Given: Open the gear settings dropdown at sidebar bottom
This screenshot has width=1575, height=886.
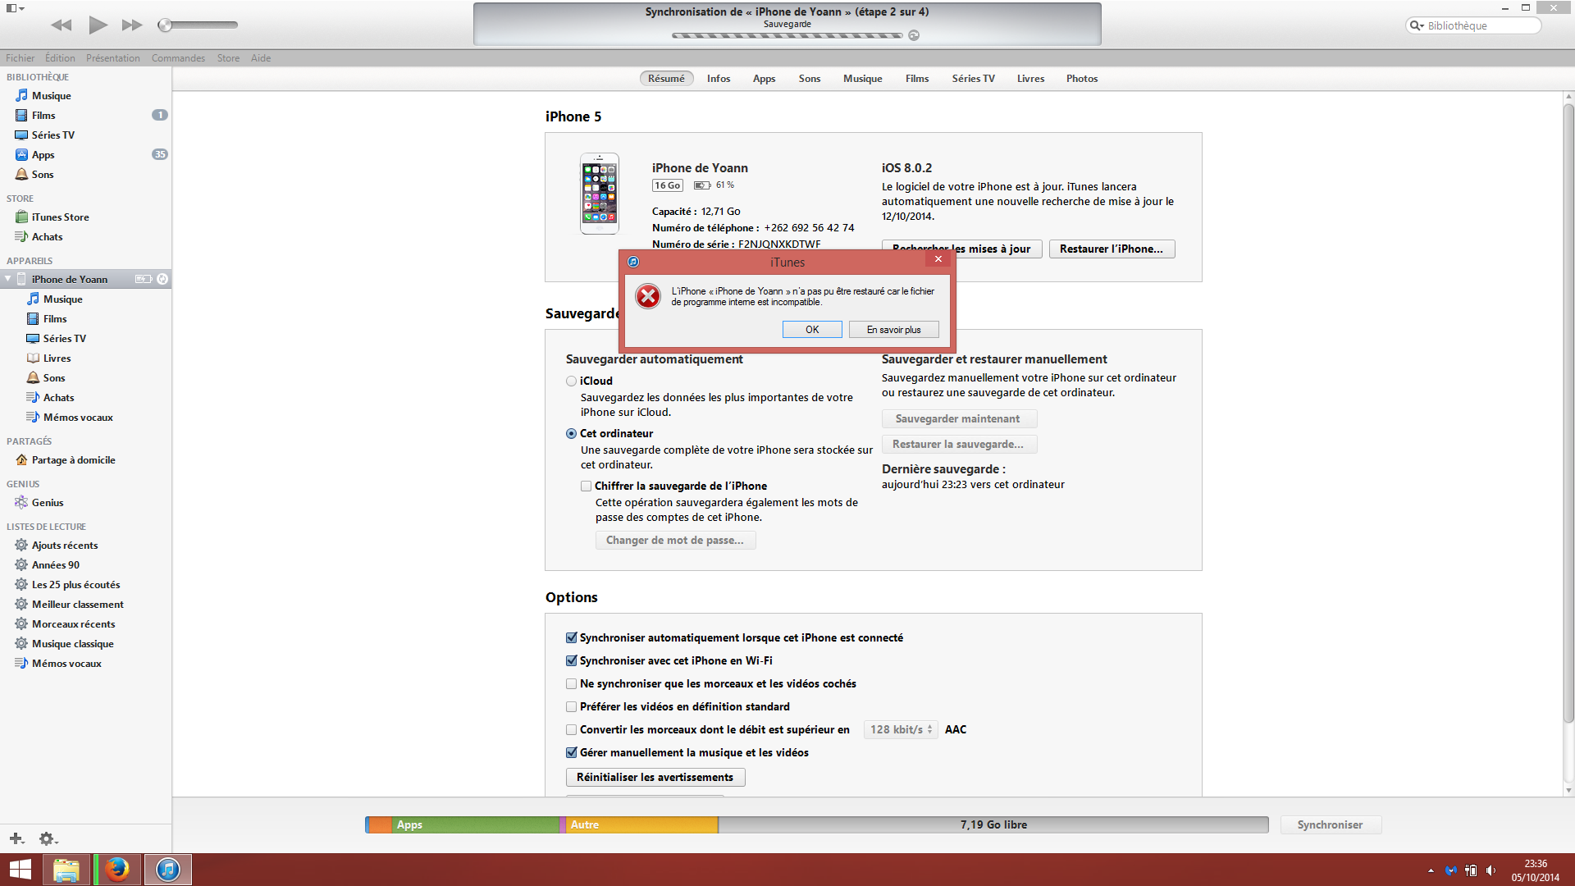Looking at the screenshot, I should (48, 838).
